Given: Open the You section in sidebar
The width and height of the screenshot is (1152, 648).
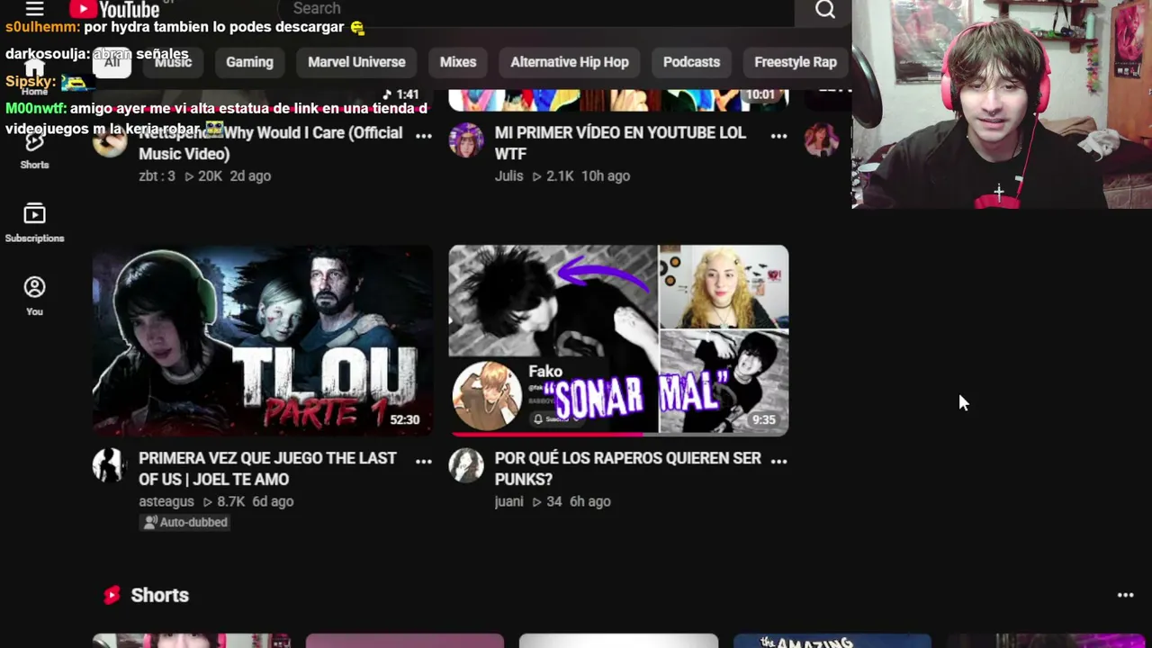Looking at the screenshot, I should [34, 296].
